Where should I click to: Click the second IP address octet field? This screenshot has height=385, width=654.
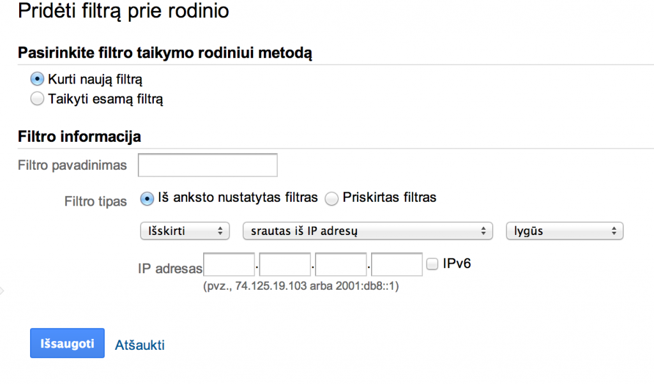click(x=285, y=264)
